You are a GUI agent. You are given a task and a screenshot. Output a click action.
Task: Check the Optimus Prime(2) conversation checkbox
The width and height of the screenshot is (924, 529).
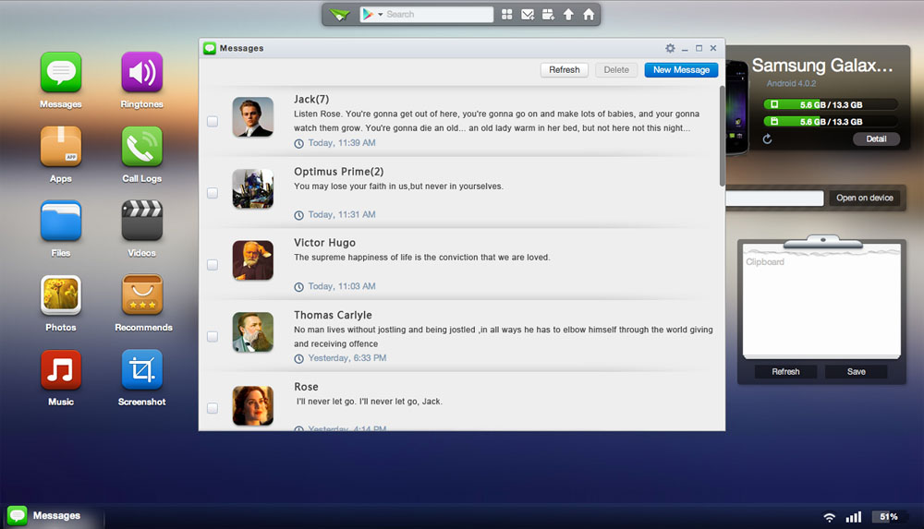coord(213,193)
